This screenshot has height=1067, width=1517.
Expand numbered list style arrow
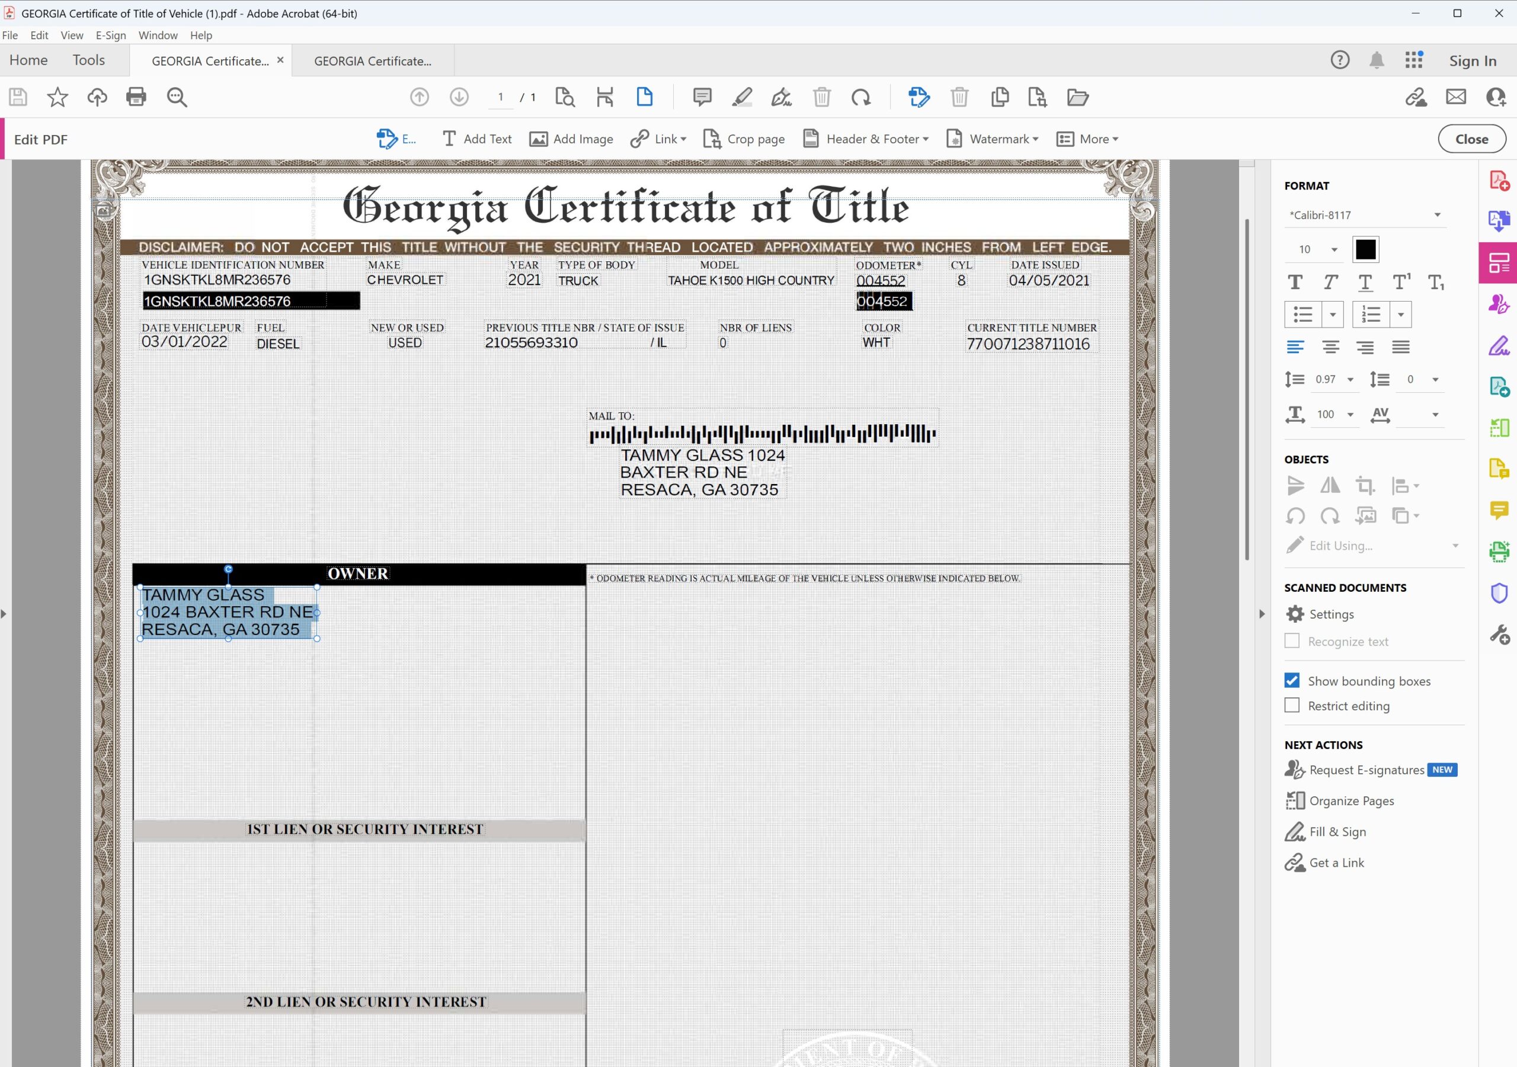(x=1401, y=315)
